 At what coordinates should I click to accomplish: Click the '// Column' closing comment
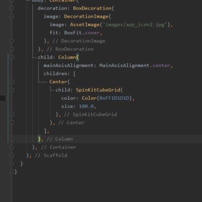tap(60, 139)
